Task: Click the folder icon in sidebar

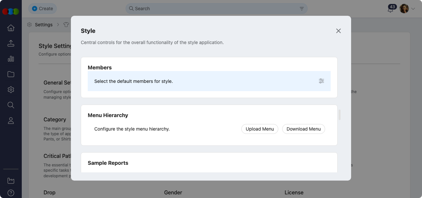Action: pos(11,74)
